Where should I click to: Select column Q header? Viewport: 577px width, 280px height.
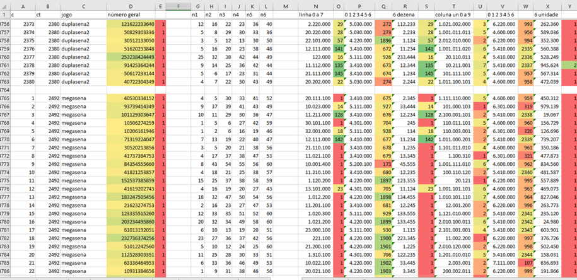pyautogui.click(x=383, y=6)
